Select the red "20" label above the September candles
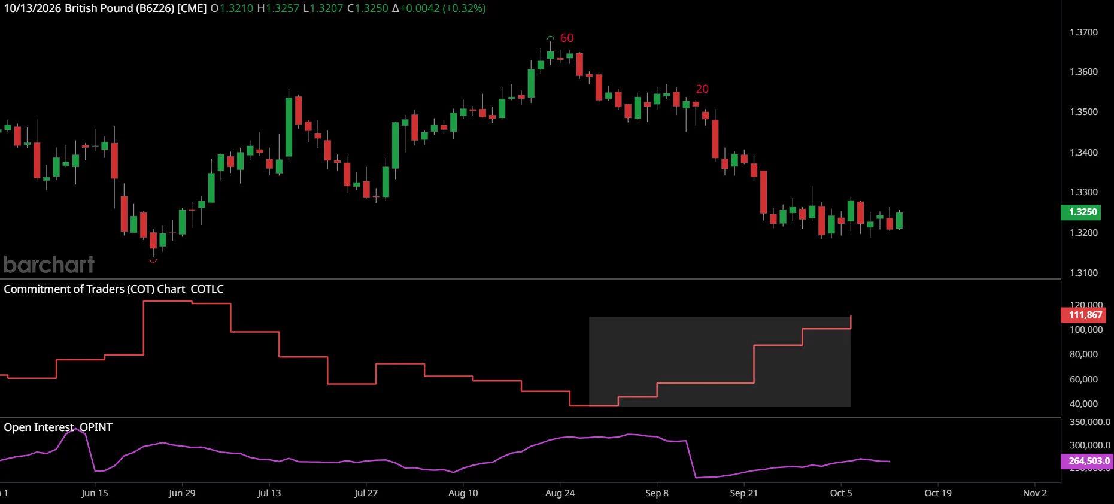Image resolution: width=1114 pixels, height=504 pixels. pos(702,89)
